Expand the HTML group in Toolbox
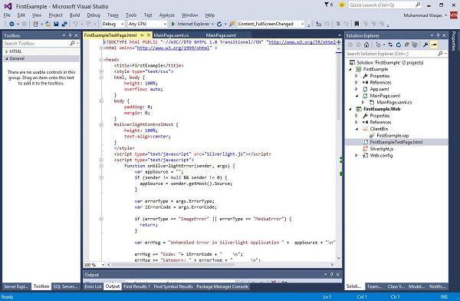Image resolution: width=460 pixels, height=301 pixels. click(x=6, y=51)
